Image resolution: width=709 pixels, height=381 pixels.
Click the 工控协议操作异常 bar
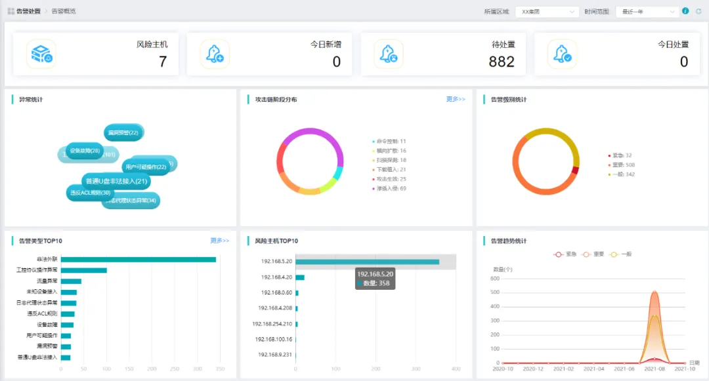point(83,270)
